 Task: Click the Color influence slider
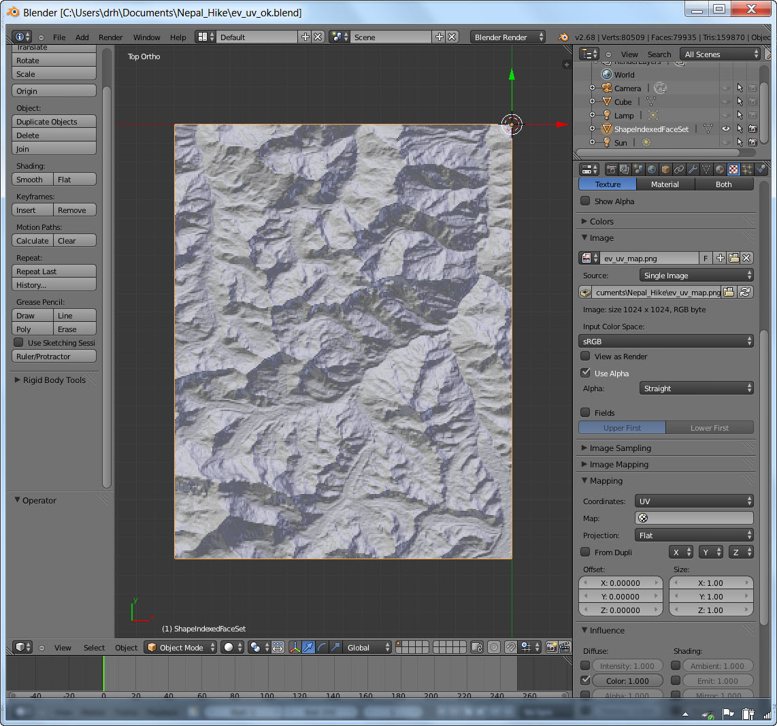(627, 680)
